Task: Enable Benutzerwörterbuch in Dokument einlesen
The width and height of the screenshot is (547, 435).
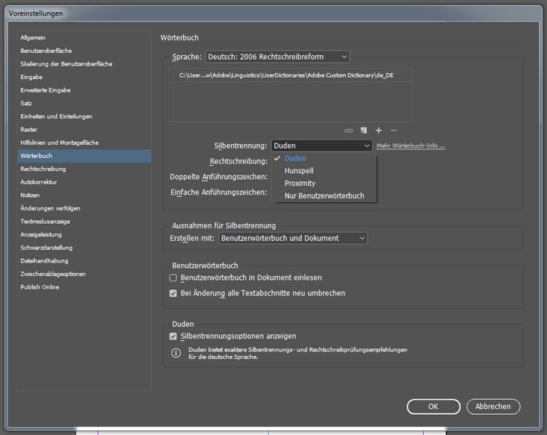Action: tap(173, 278)
